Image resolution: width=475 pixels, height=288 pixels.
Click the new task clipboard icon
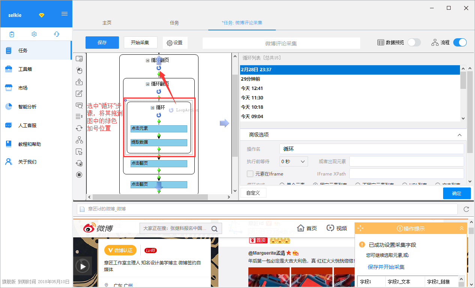12,34
